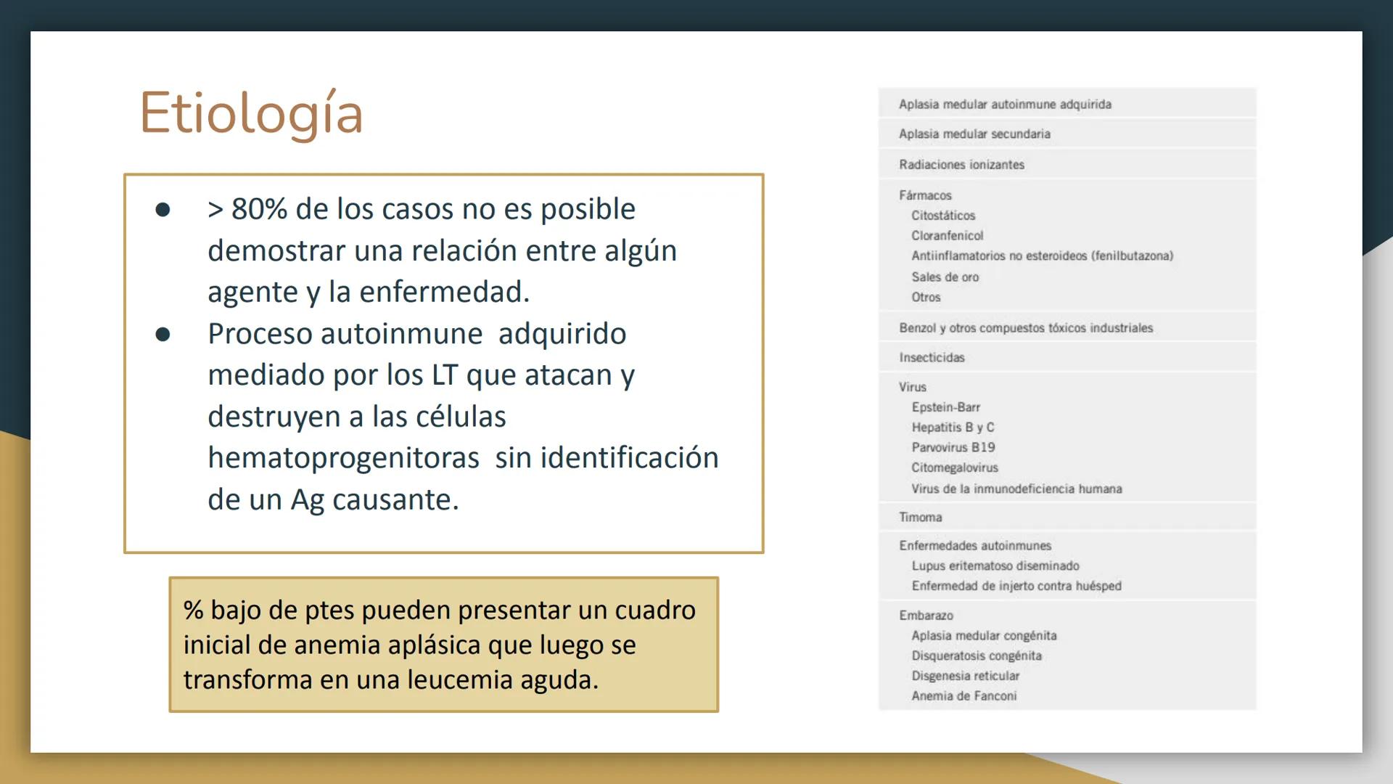1393x784 pixels.
Task: Click the Cloranfenicol entry
Action: 947,236
